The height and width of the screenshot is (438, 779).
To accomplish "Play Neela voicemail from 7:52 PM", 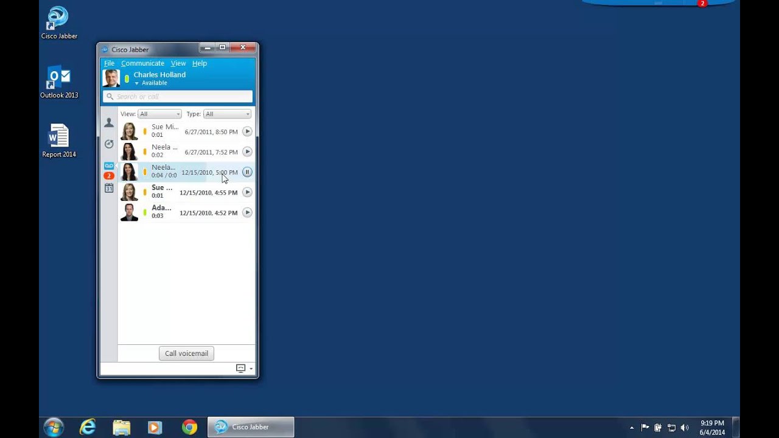I will tap(247, 151).
